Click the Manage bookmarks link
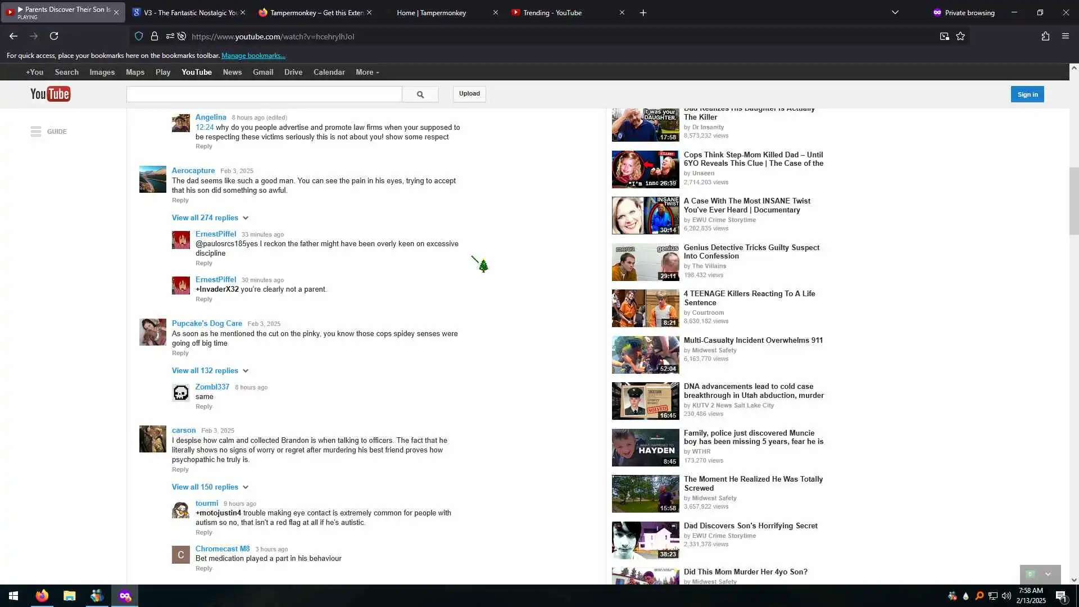The height and width of the screenshot is (607, 1079). pos(253,56)
